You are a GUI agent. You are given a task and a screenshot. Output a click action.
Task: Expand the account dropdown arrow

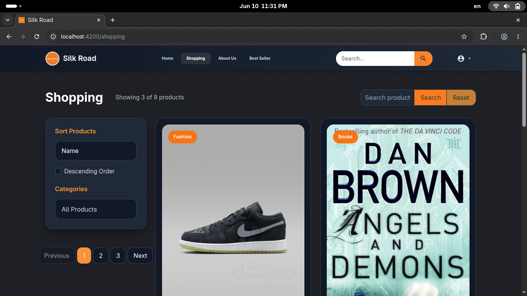tap(470, 59)
